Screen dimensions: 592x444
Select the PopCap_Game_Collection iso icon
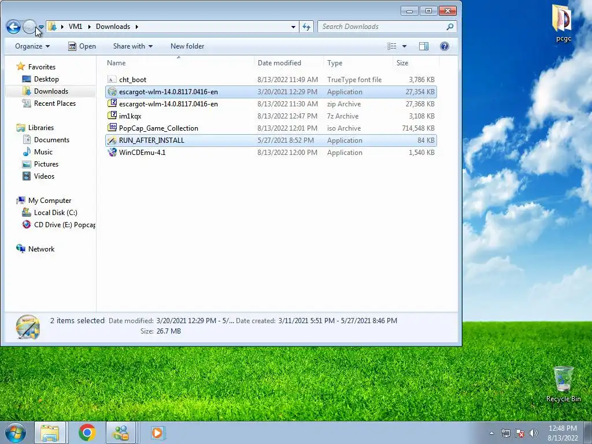click(112, 128)
